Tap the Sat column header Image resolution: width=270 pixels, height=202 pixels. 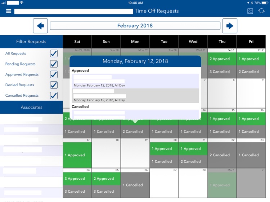coord(77,42)
